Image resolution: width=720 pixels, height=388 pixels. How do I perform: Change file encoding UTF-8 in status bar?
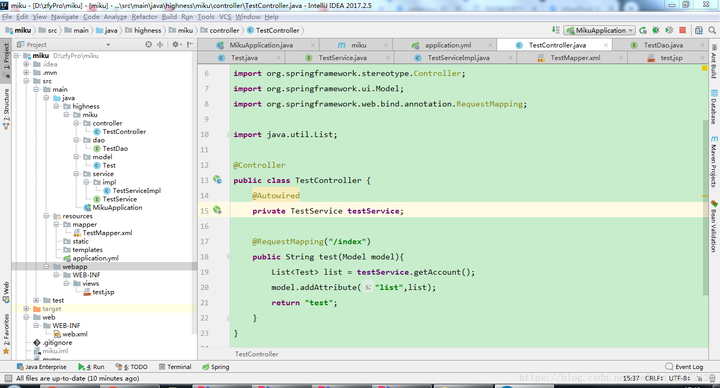click(x=679, y=378)
